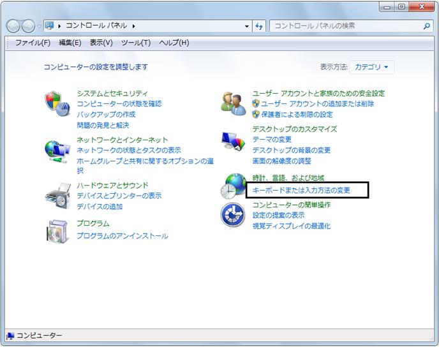Open the User Accounts people icon
This screenshot has height=347, width=439.
tap(233, 103)
